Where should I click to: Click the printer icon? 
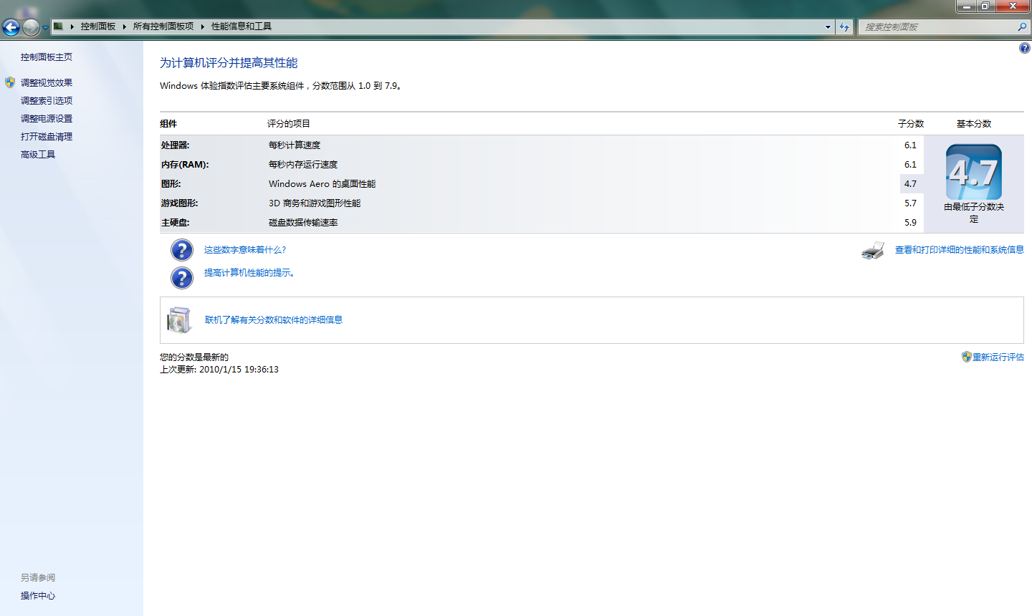click(873, 251)
